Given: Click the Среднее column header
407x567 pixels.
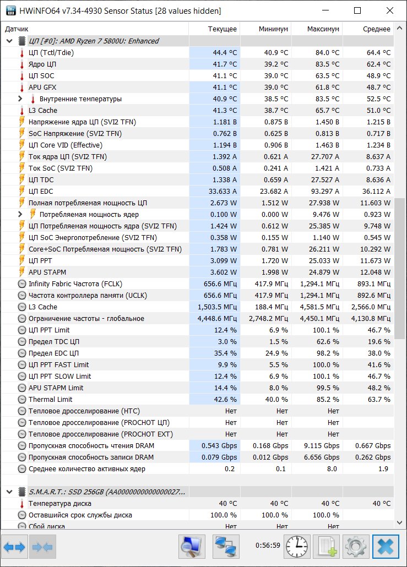Looking at the screenshot, I should tap(368, 29).
